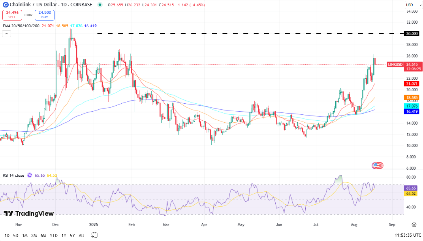
Task: Click the 0.007 spread value
Action: tap(28, 15)
